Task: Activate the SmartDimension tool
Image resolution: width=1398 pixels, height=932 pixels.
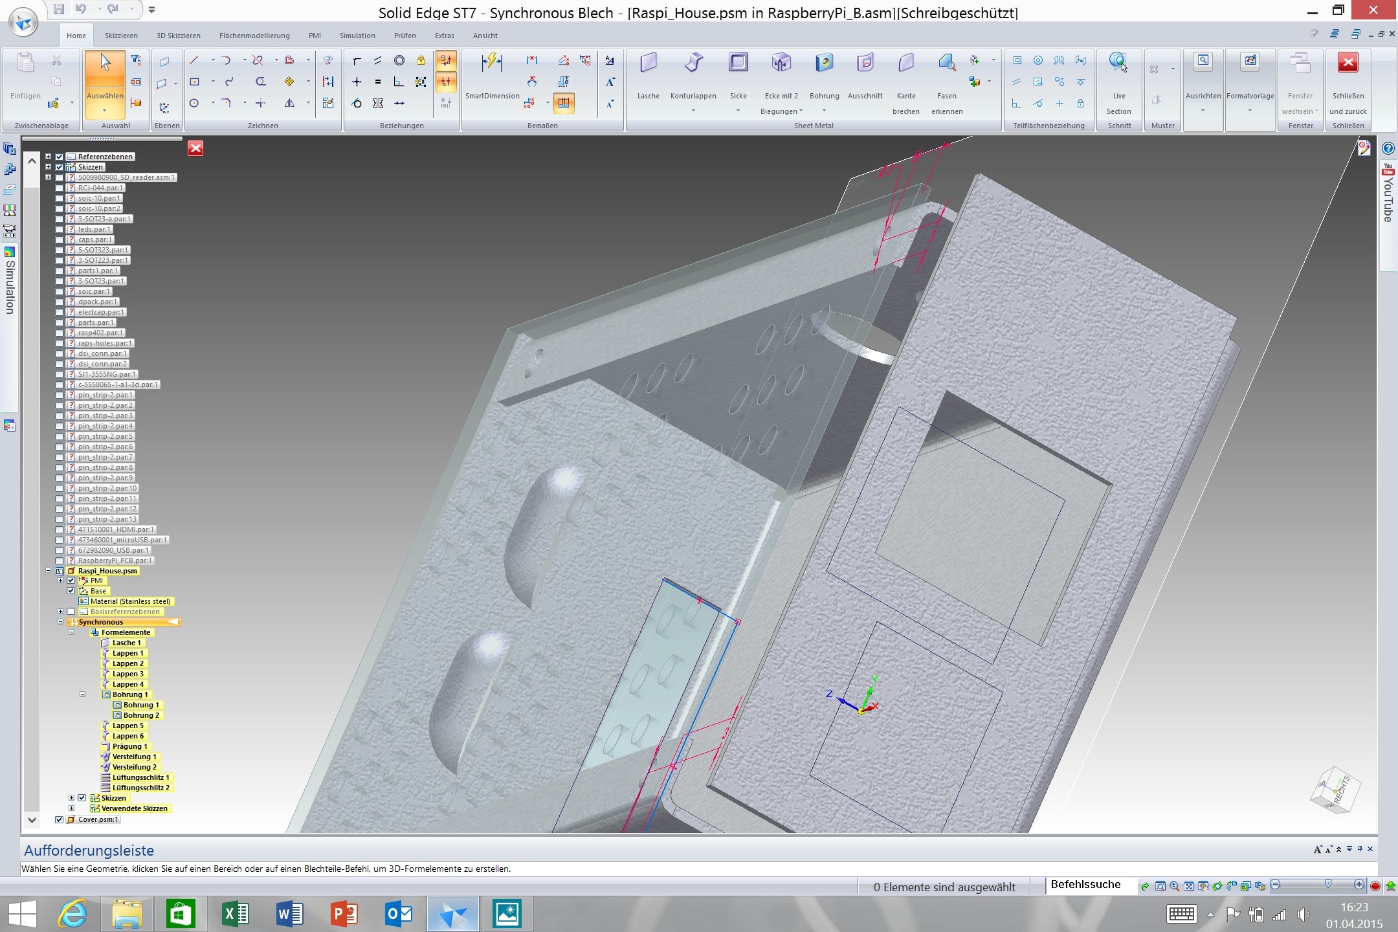Action: tap(492, 76)
